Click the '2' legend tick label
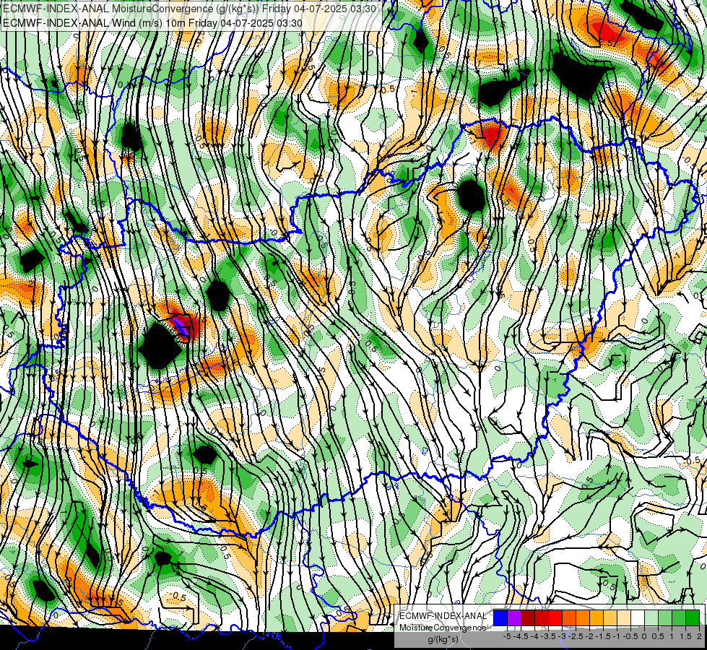The image size is (707, 650). [699, 636]
